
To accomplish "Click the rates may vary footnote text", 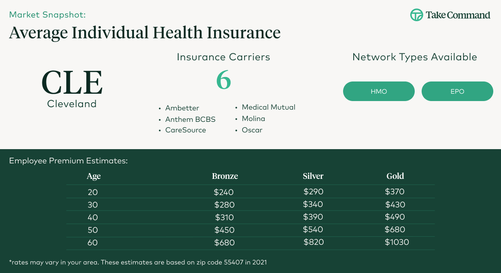I will 138,262.
